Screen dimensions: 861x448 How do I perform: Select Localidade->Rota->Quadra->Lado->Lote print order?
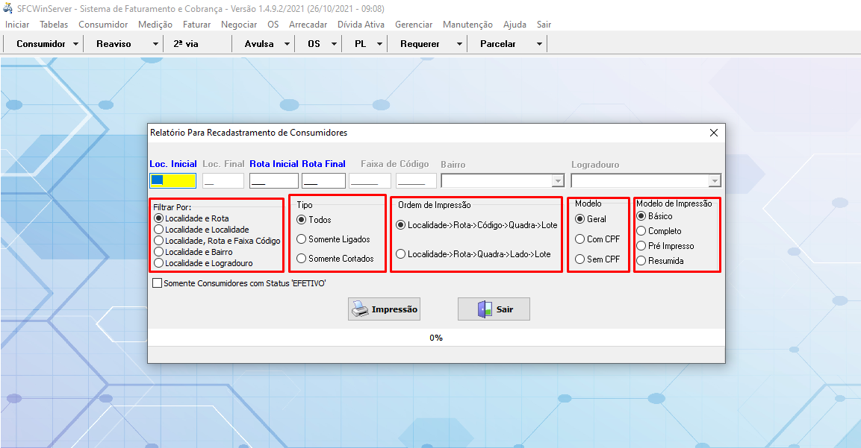click(x=401, y=254)
